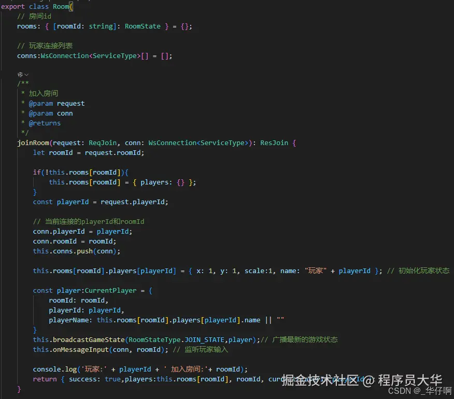Click the comment "// 监听玩家输入"
454x399 pixels.
(x=201, y=349)
